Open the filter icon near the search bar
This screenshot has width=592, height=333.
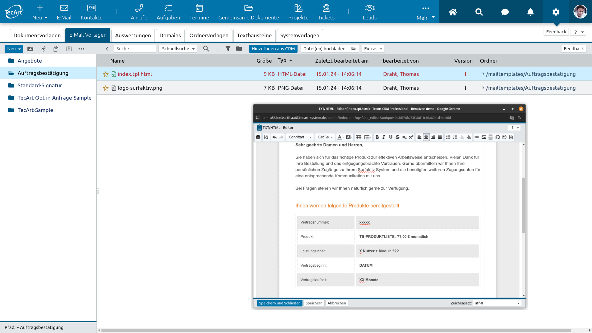click(x=228, y=49)
